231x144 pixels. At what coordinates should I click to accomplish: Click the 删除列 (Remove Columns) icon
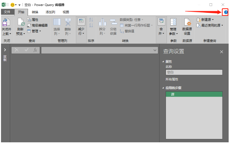(68, 22)
